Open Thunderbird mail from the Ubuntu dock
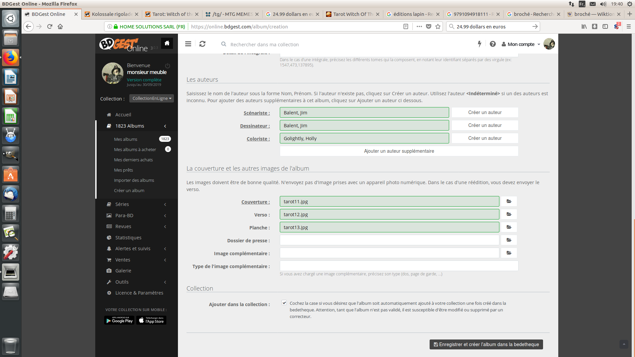The height and width of the screenshot is (357, 635). tap(11, 194)
